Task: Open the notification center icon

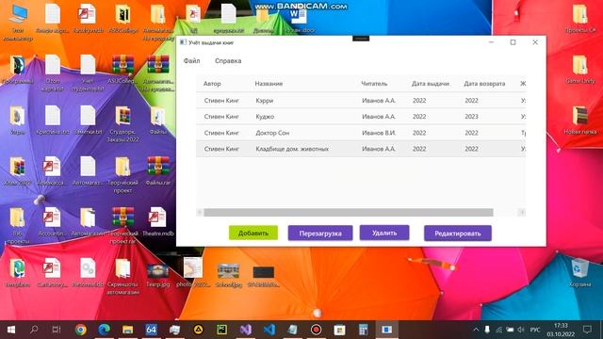Action: [x=587, y=330]
